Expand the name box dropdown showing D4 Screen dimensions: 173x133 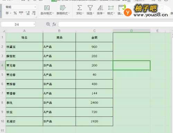pyautogui.click(x=34, y=24)
